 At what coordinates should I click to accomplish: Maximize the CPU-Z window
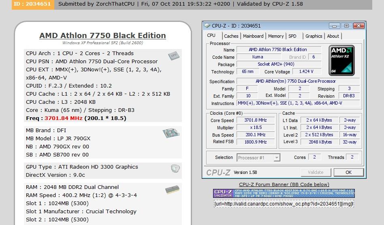346,26
